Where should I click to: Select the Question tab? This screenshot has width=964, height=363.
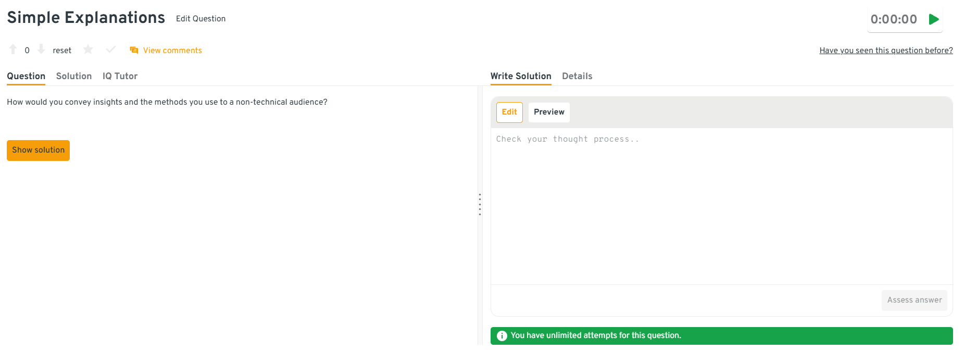tap(26, 76)
